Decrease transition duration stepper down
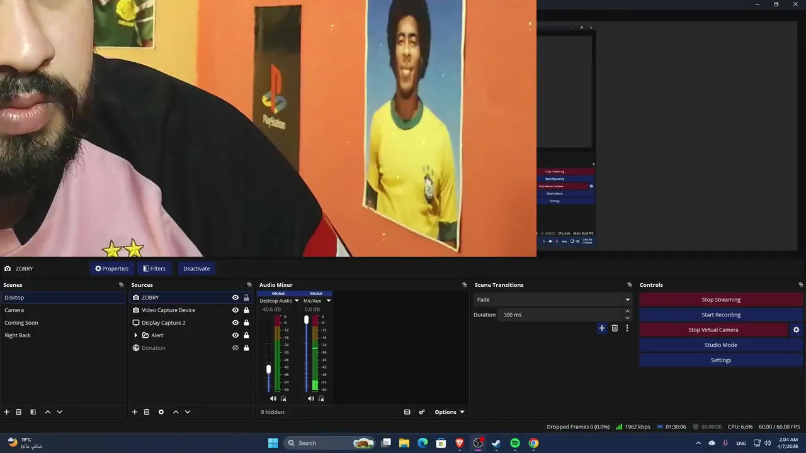 pos(627,318)
